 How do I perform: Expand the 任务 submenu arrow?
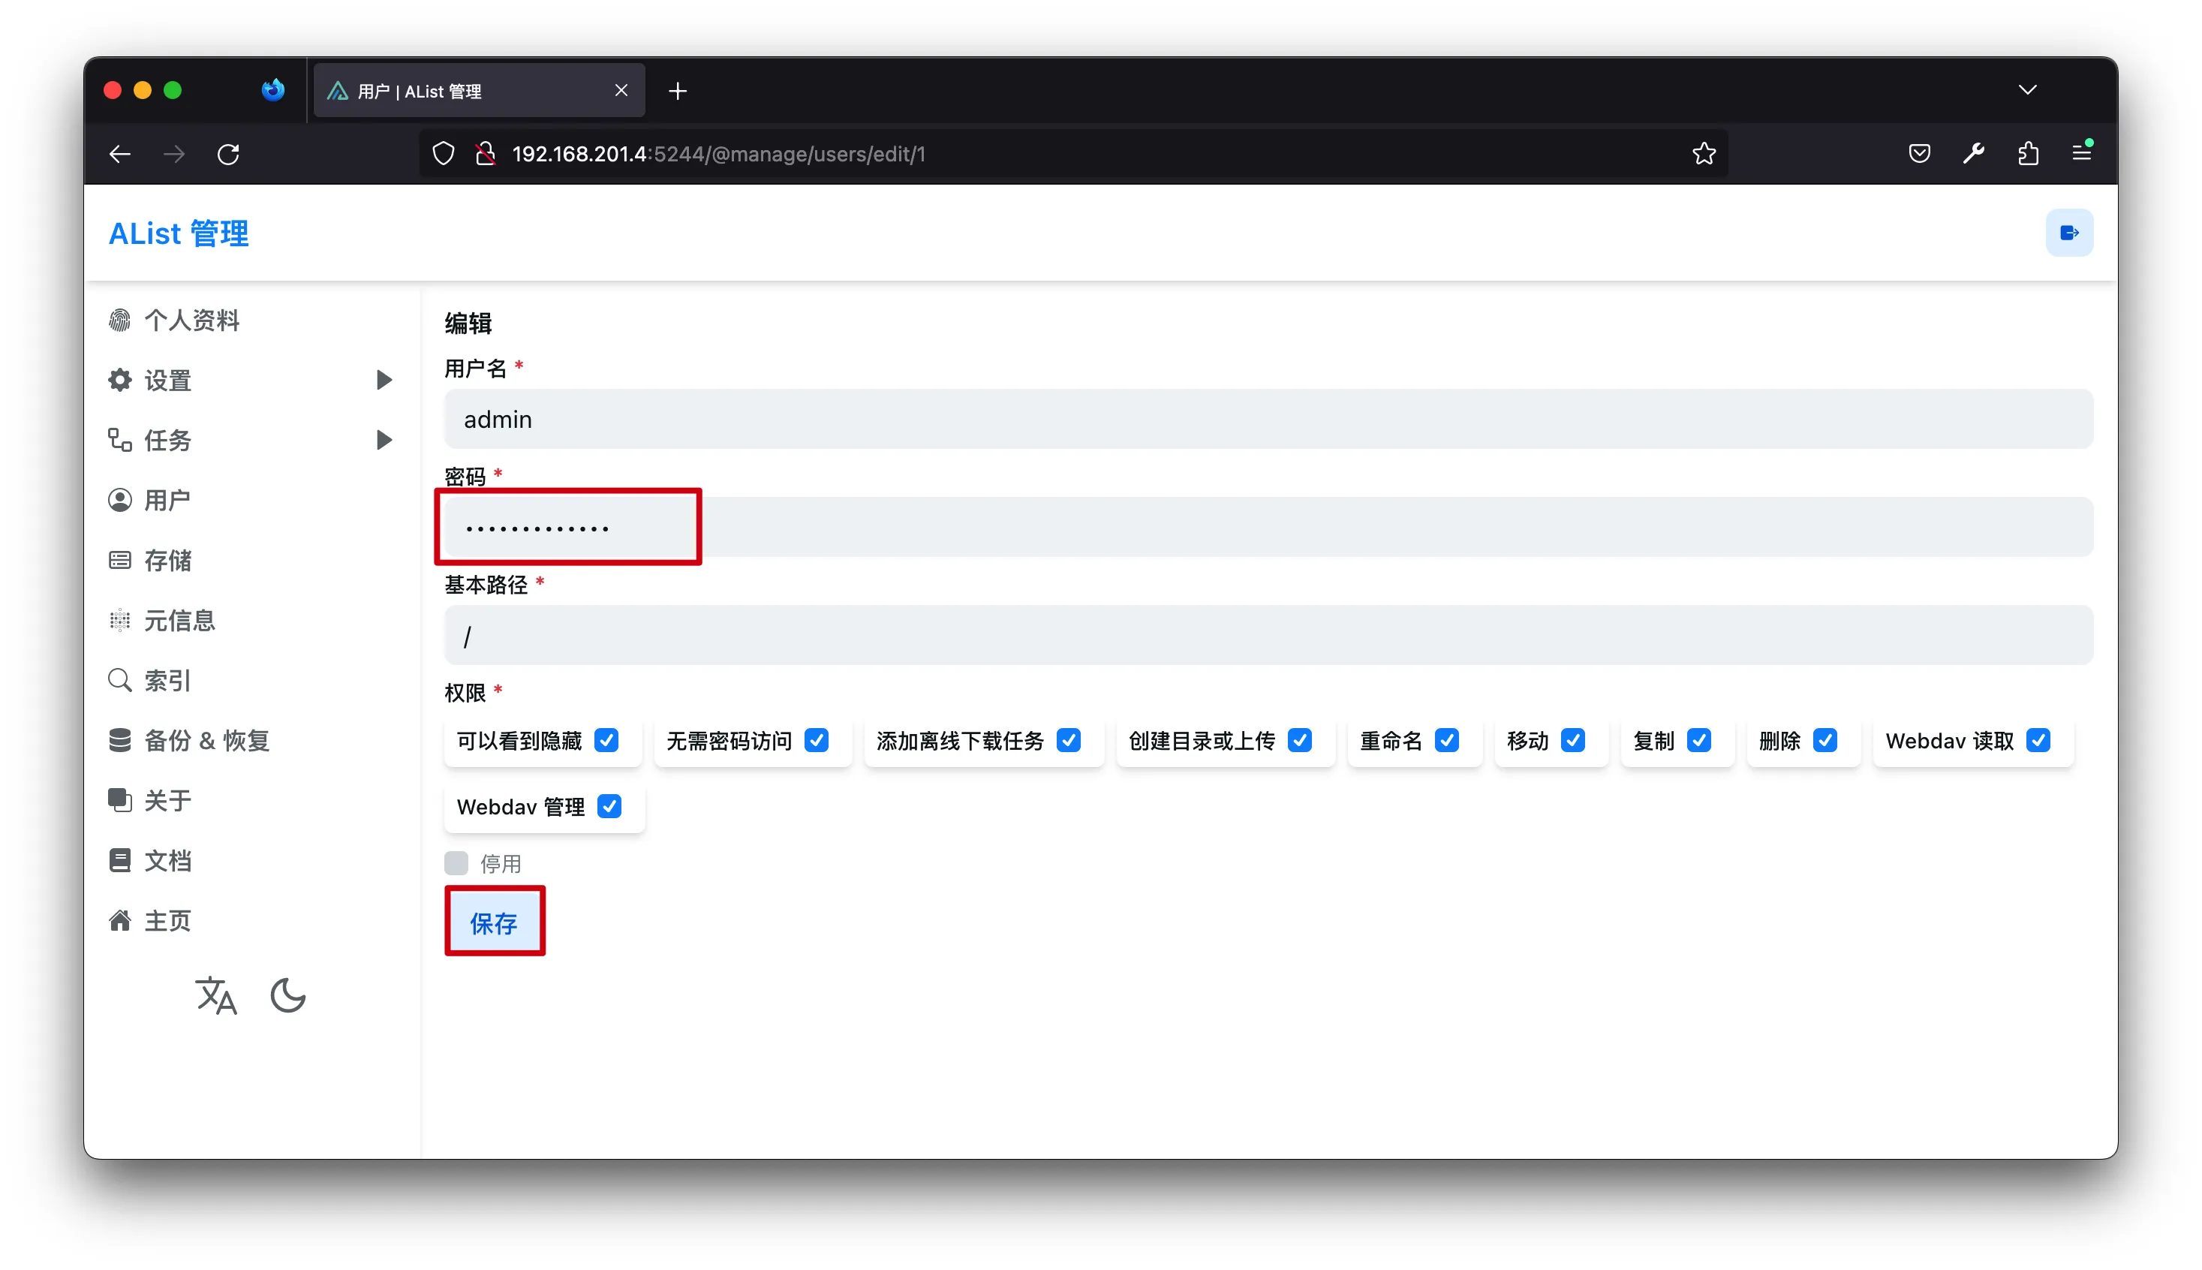tap(384, 441)
